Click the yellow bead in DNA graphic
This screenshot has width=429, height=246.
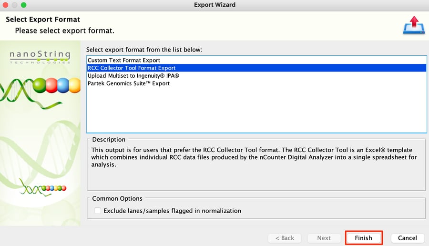pos(75,85)
